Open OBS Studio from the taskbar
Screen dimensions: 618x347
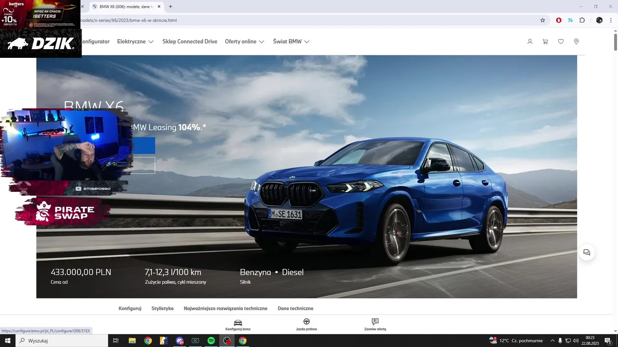click(227, 341)
